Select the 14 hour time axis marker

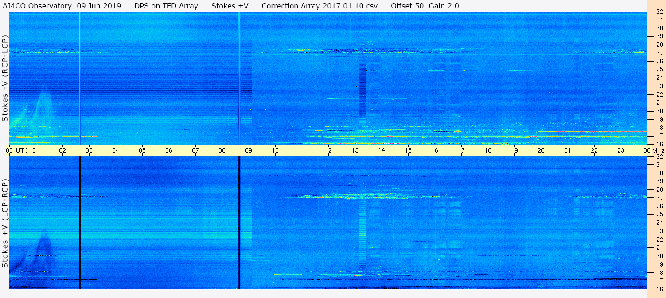382,150
